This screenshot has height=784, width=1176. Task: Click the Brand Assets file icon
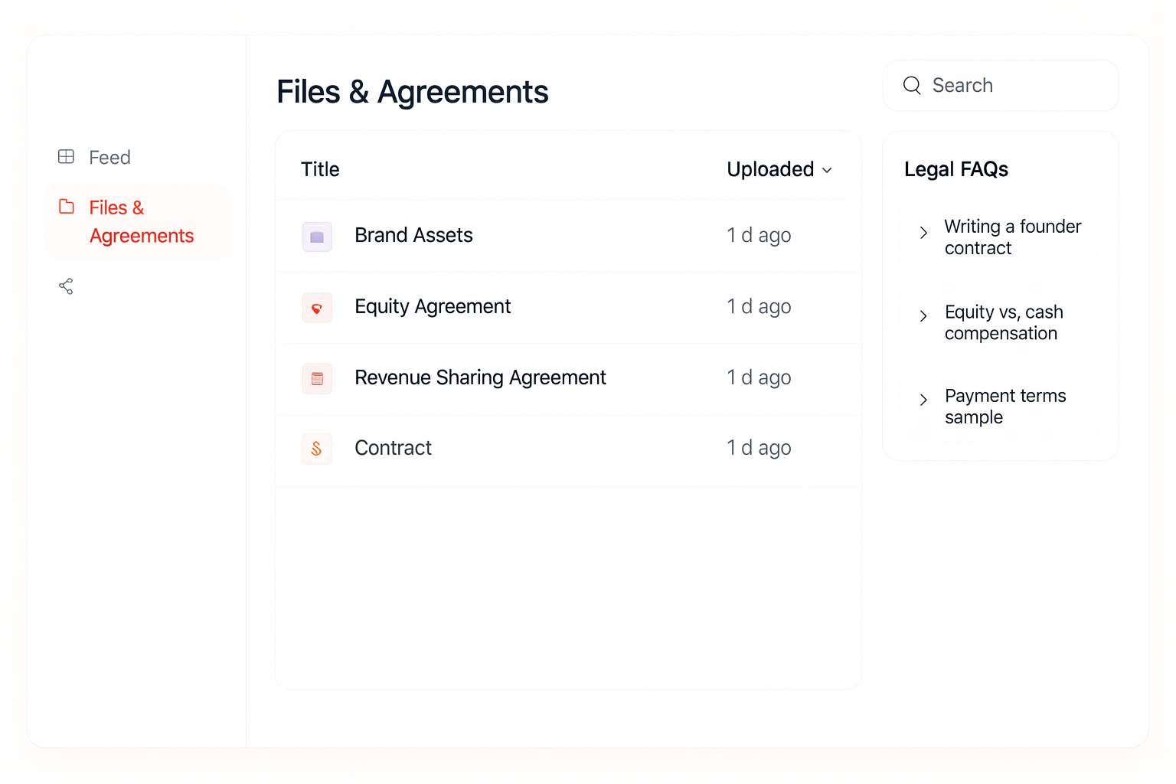317,237
